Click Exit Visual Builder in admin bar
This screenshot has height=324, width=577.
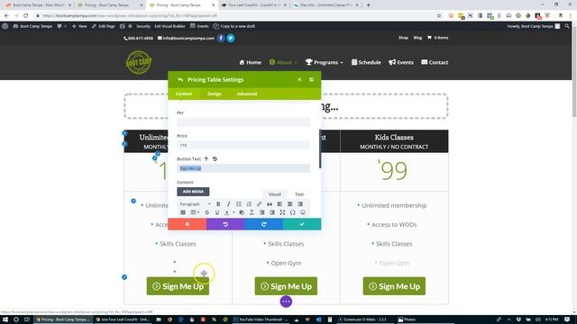(x=169, y=26)
